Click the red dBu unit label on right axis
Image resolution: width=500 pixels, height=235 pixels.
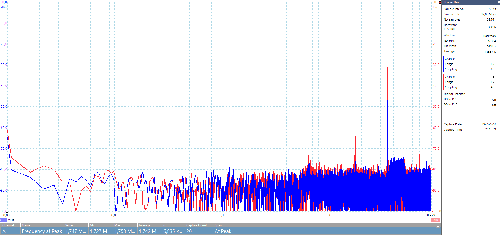pyautogui.click(x=434, y=7)
